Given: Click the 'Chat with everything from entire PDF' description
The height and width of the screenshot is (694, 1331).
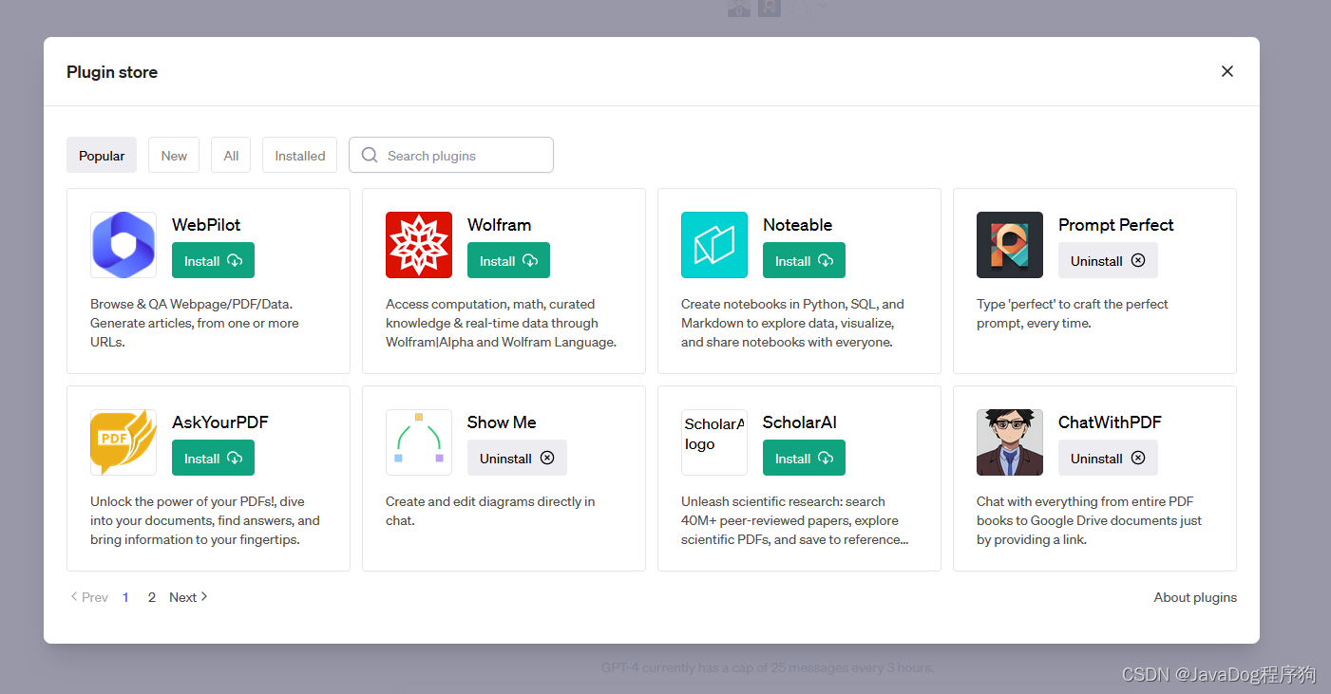Looking at the screenshot, I should tap(1090, 520).
